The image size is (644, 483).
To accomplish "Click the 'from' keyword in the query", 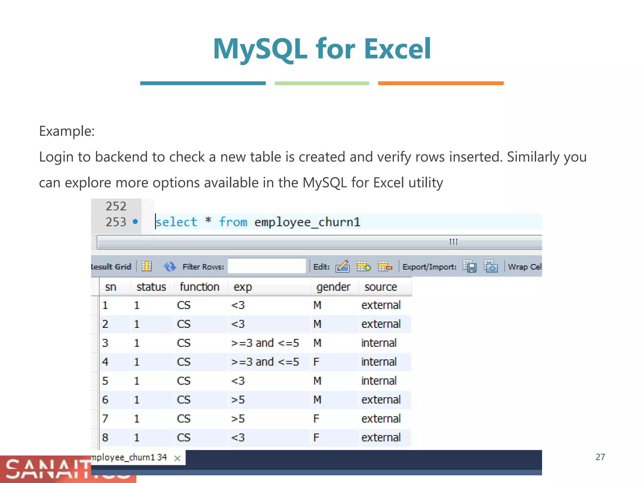I will (233, 222).
